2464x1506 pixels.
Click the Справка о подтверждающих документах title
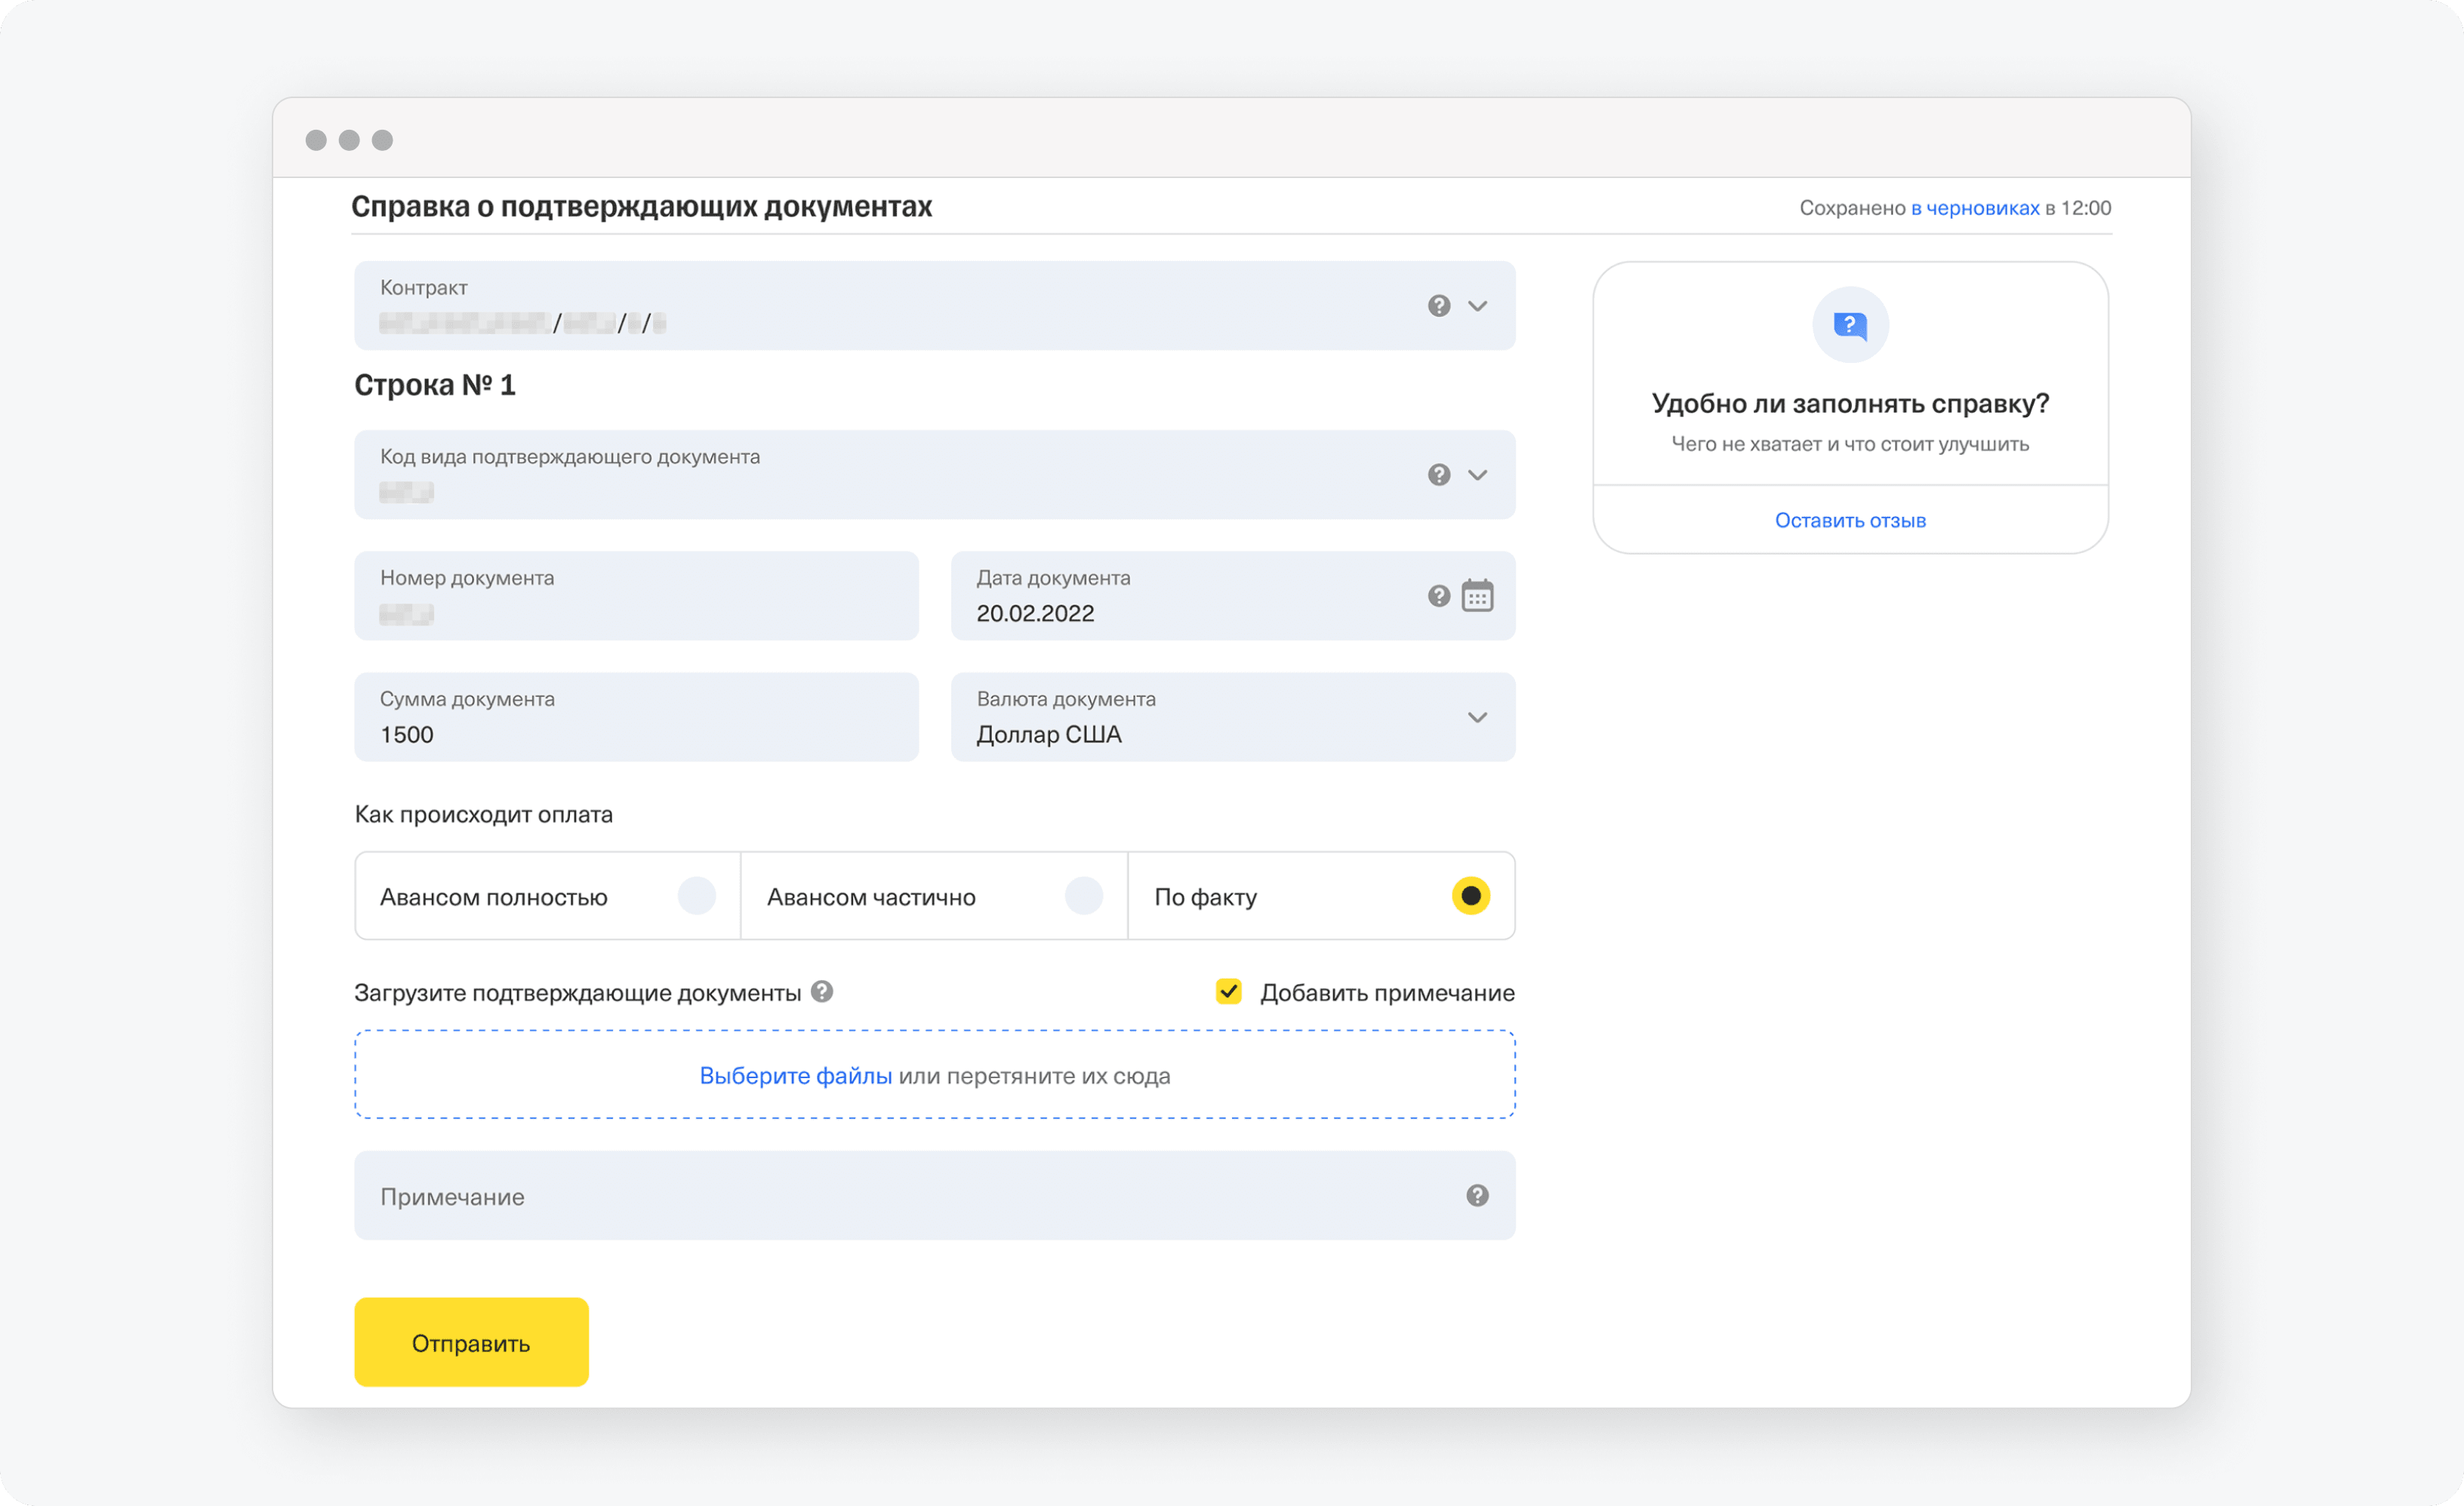642,207
